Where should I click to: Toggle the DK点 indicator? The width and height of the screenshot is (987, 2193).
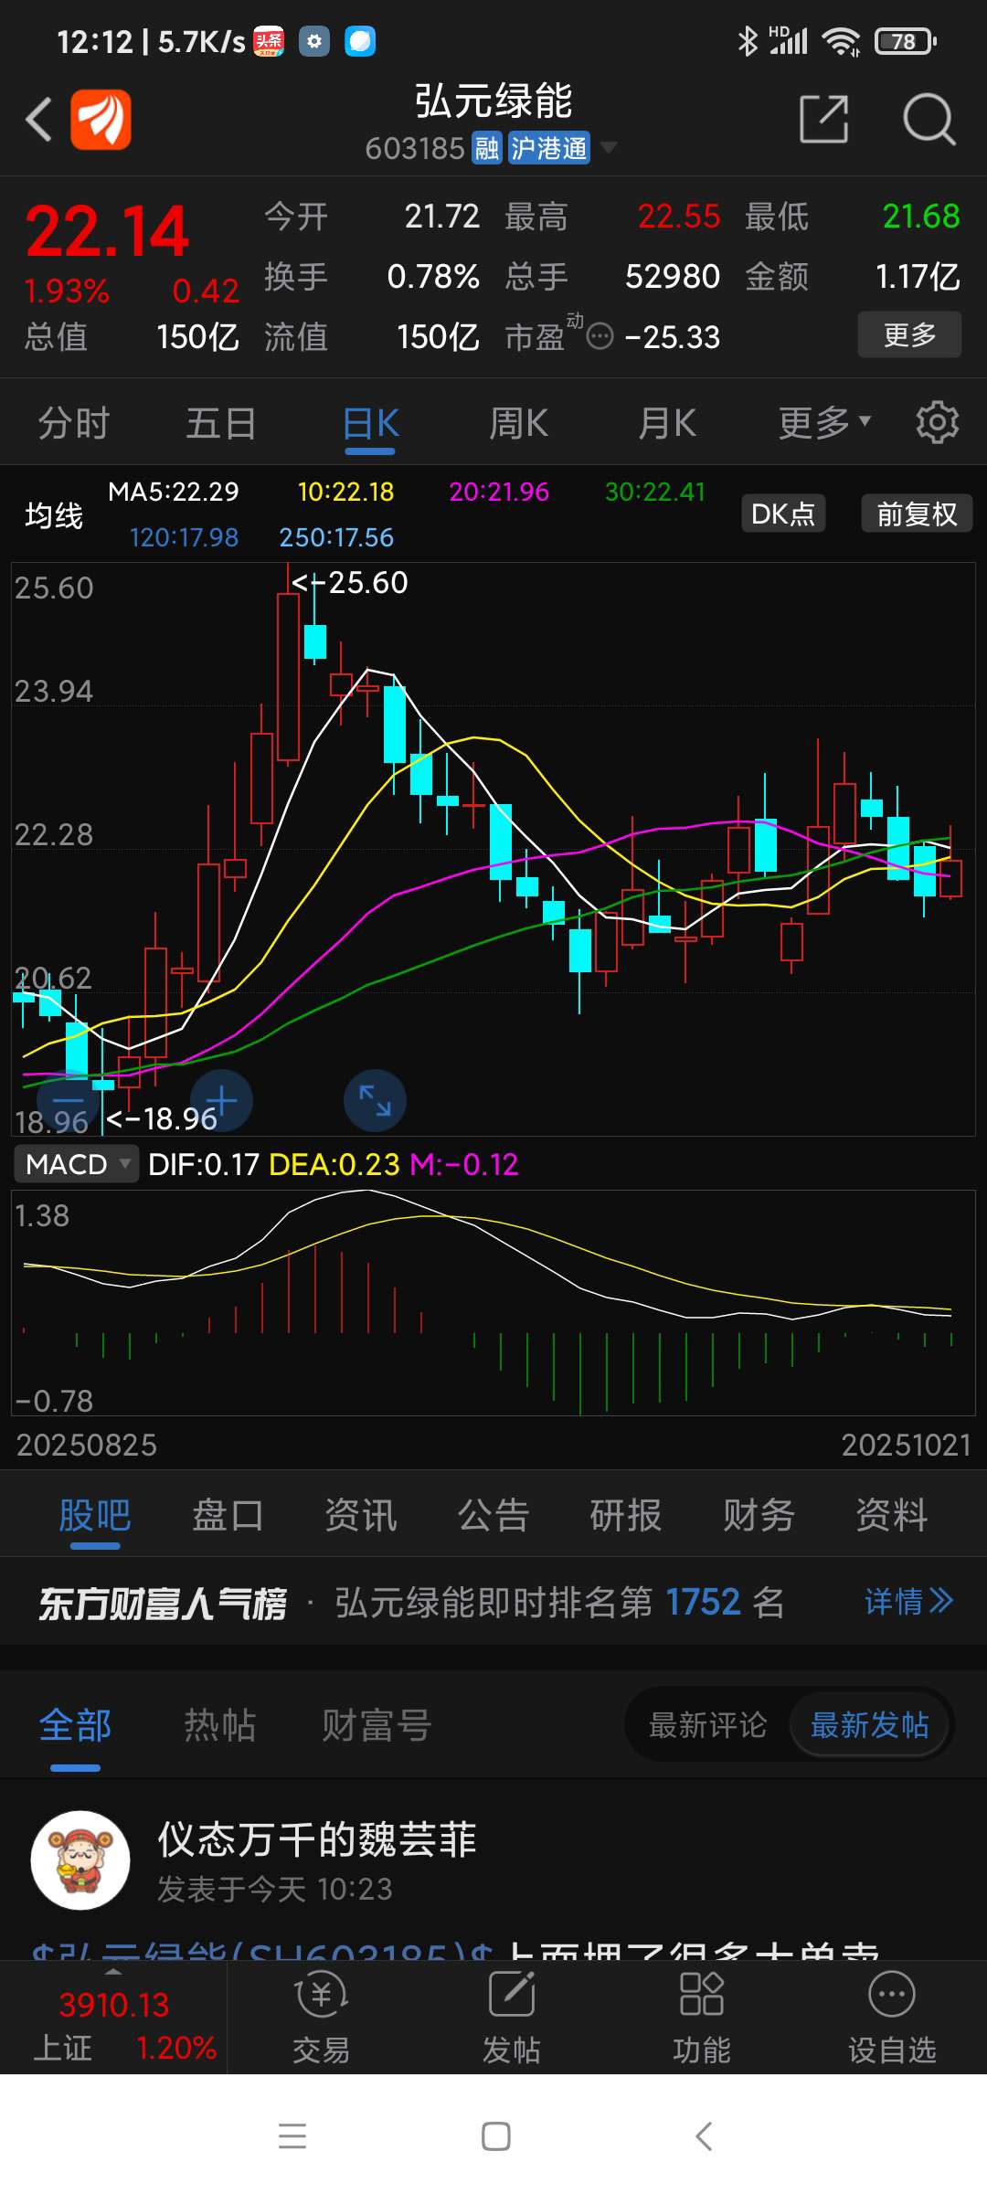tap(783, 514)
